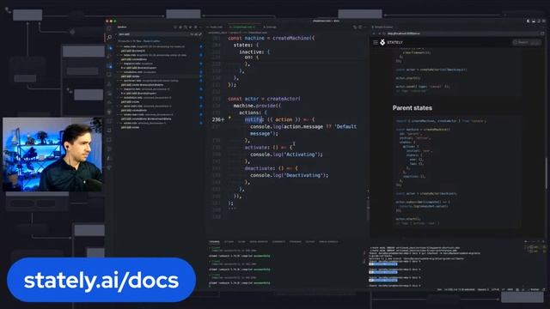Click the presenter webcam thumbnail
The image size is (550, 309).
[52, 154]
